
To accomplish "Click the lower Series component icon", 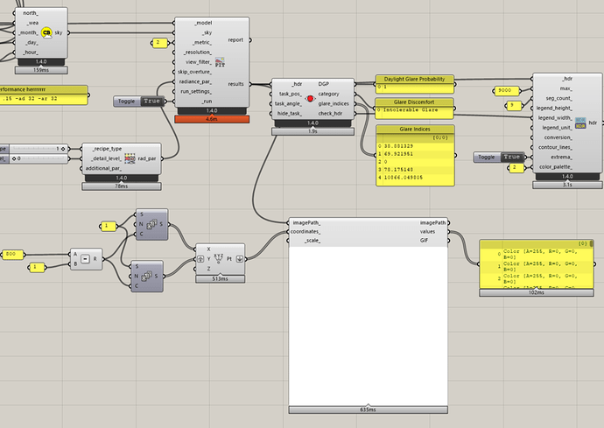I will coord(146,277).
